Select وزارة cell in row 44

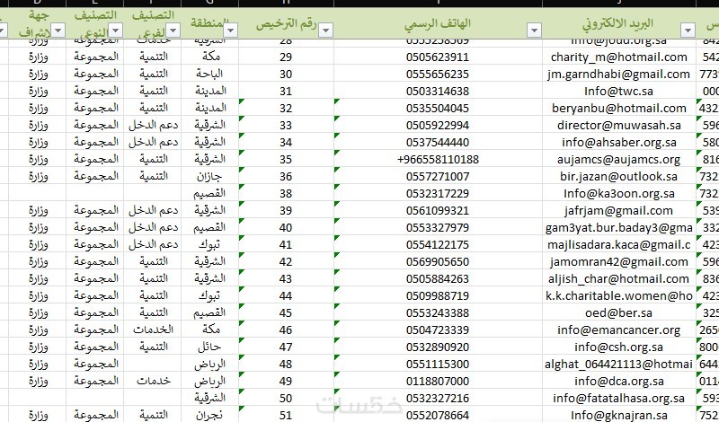pyautogui.click(x=38, y=295)
